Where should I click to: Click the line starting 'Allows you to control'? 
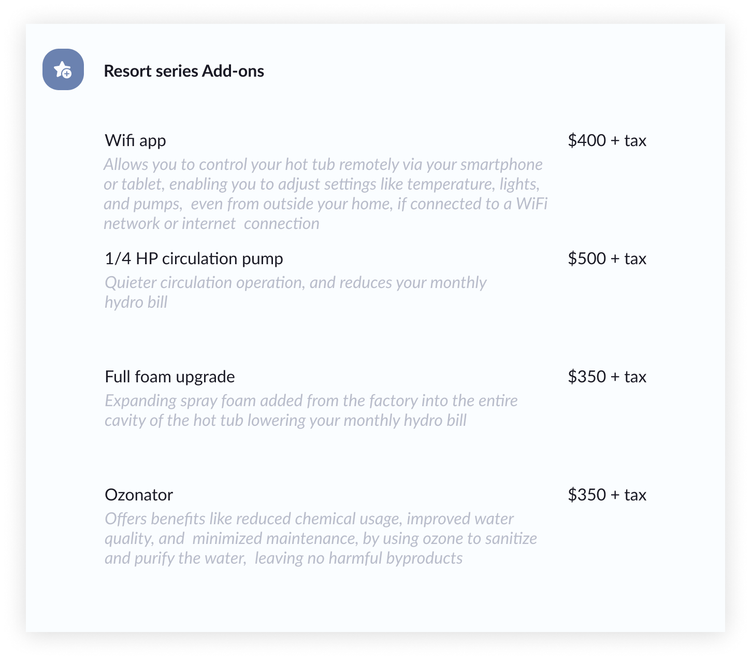[x=323, y=165]
